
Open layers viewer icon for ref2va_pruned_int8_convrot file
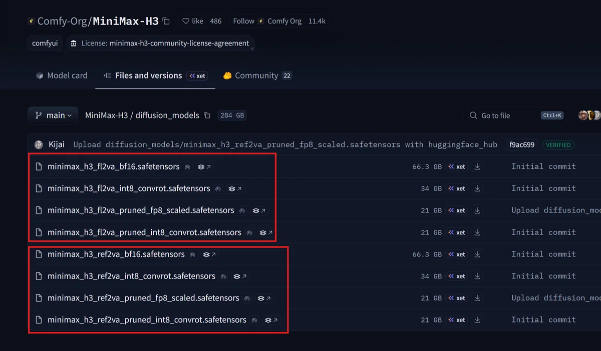(271, 320)
